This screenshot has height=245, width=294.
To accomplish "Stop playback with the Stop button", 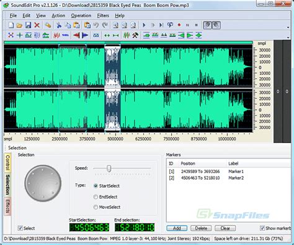I will pos(197,25).
